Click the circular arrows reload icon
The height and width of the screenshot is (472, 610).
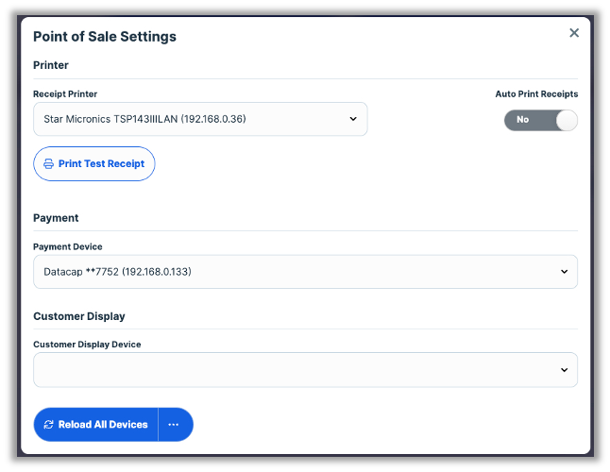coord(48,425)
